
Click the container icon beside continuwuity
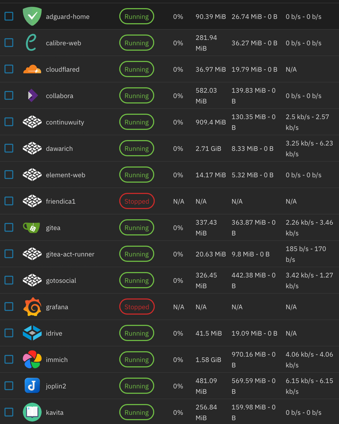pos(32,122)
